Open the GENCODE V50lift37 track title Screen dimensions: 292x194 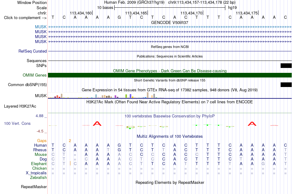[x=170, y=22]
